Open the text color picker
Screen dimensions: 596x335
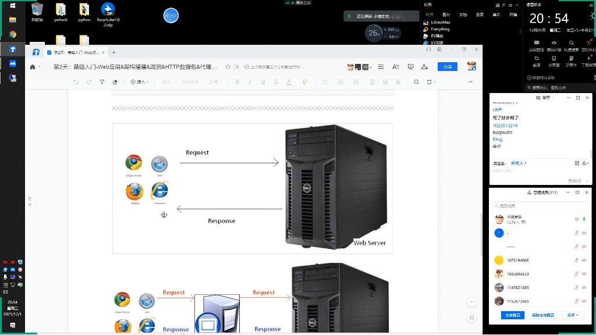coord(289,82)
